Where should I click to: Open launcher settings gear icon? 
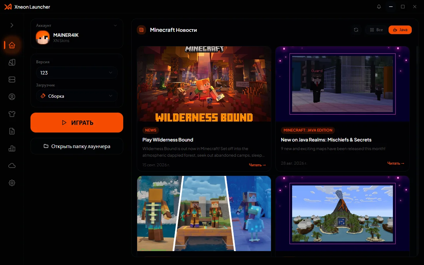(12, 183)
